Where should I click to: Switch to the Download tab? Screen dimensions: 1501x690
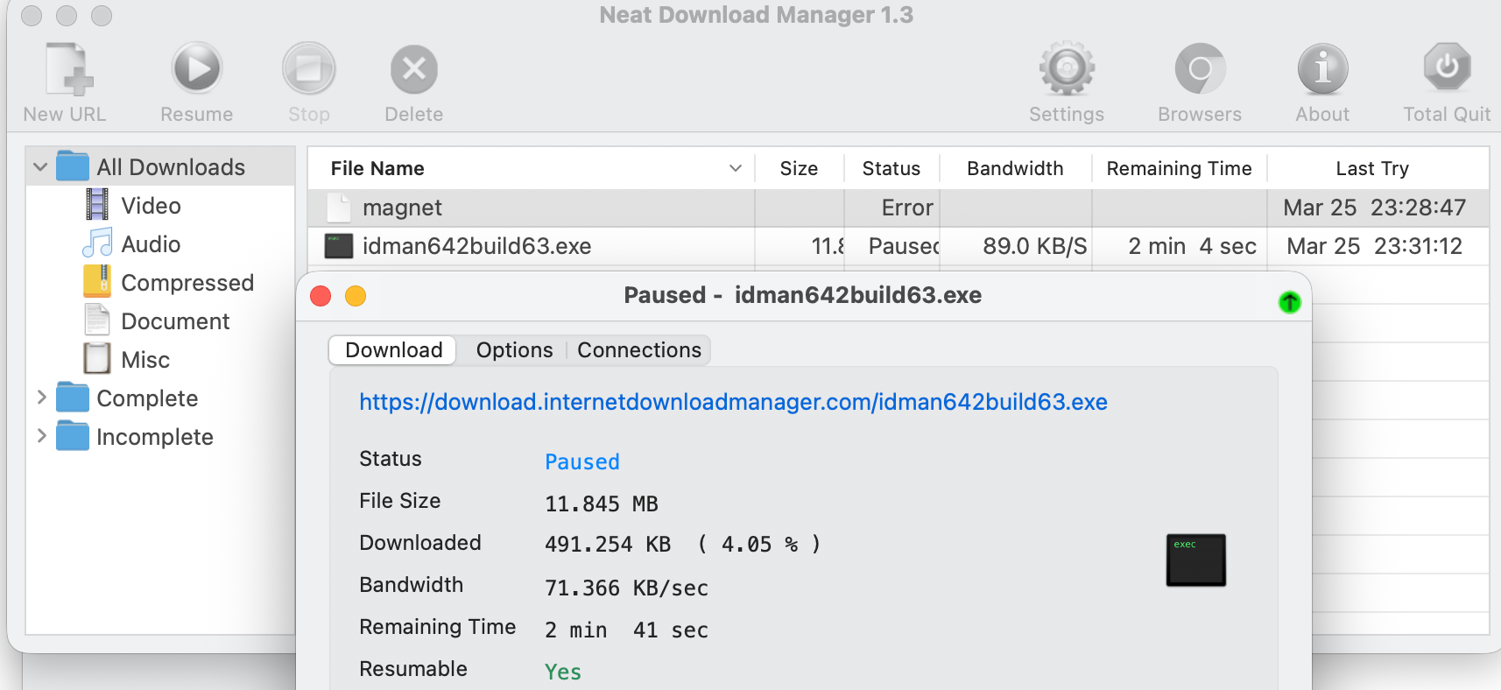click(393, 350)
